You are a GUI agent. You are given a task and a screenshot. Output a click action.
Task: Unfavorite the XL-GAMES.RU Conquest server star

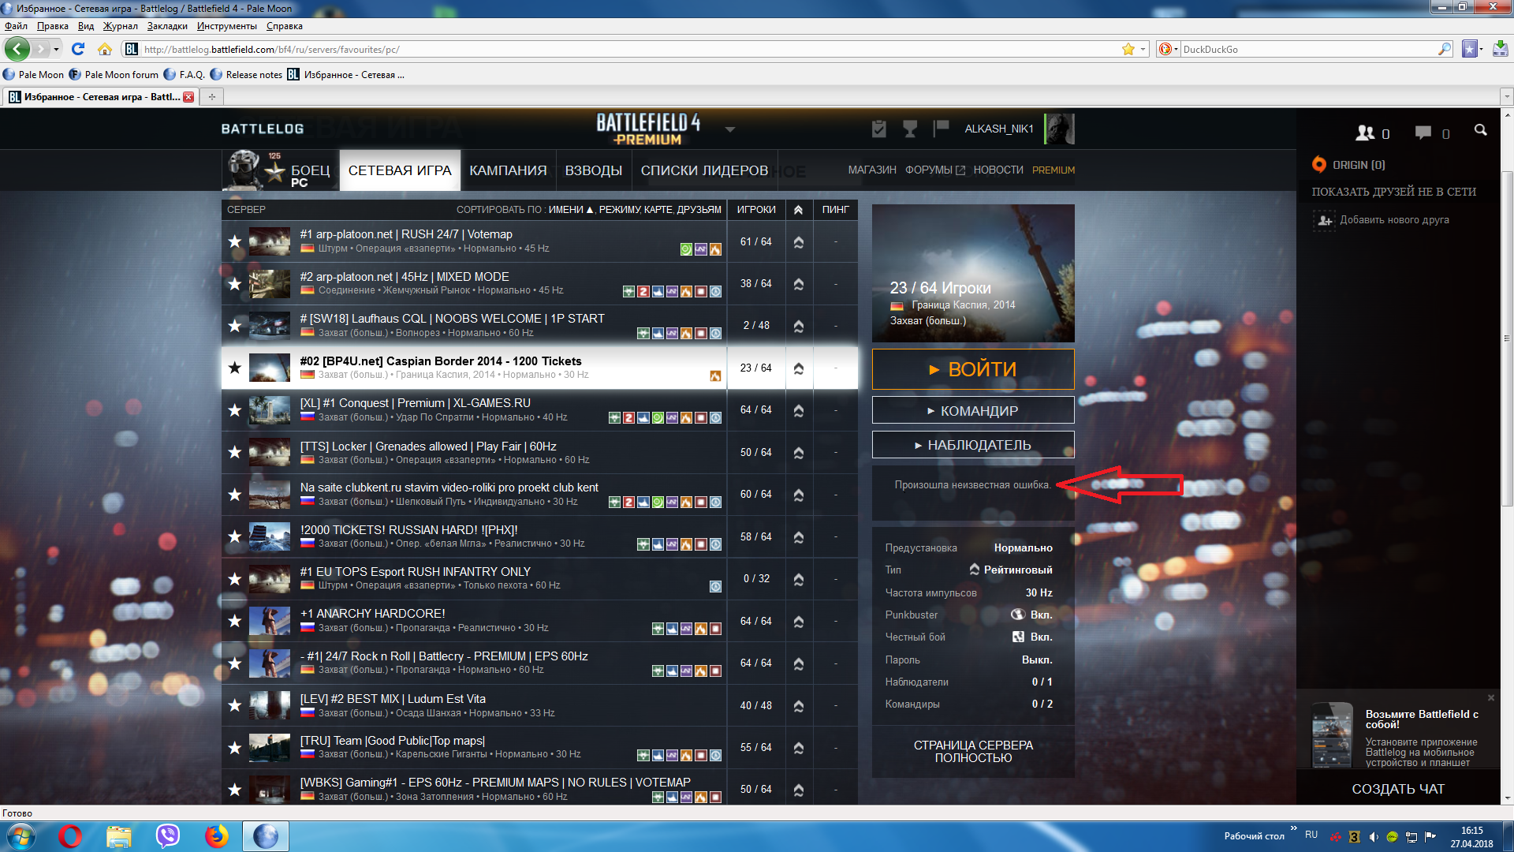234,410
